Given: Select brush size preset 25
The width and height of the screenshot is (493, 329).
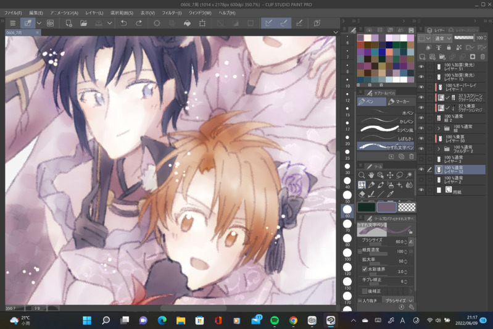Looking at the screenshot, I should click(347, 154).
